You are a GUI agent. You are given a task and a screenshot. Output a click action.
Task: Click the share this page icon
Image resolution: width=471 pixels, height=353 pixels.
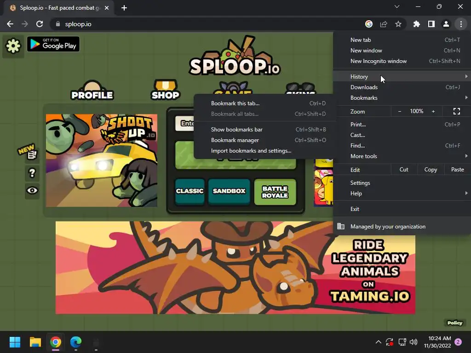tap(384, 24)
